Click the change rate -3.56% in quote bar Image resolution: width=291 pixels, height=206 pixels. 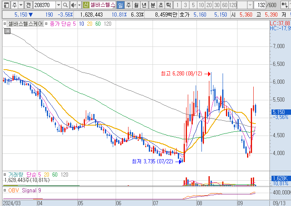click(65, 15)
